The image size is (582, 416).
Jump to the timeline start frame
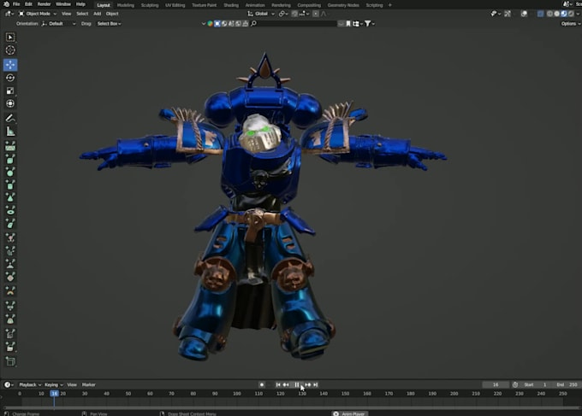click(x=278, y=384)
